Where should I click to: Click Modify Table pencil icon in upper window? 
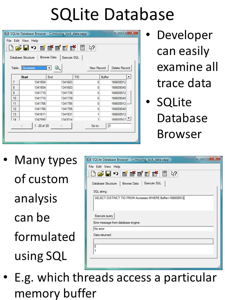tap(58, 48)
